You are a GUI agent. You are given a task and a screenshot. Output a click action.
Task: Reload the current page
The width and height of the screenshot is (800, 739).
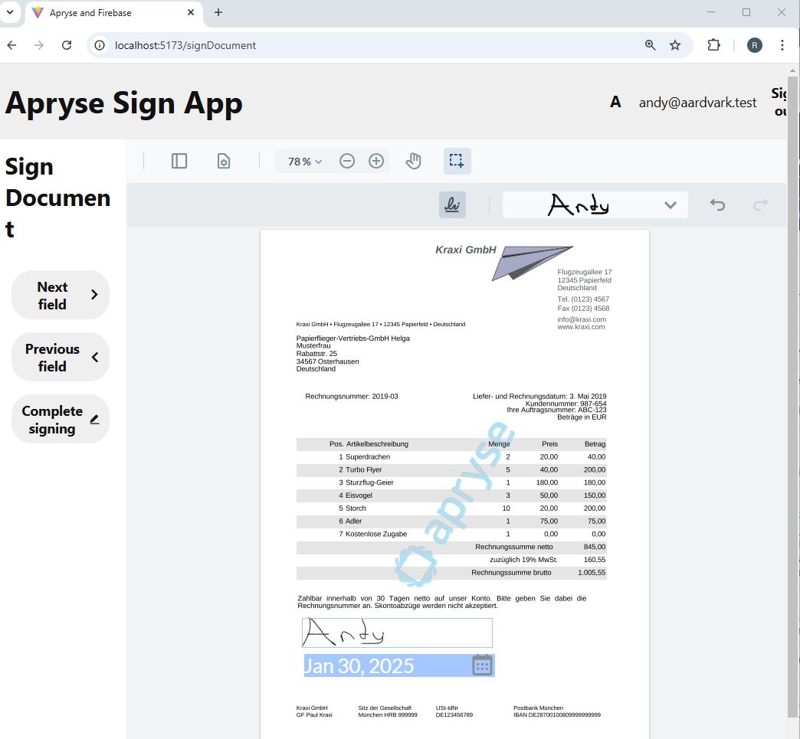click(67, 45)
